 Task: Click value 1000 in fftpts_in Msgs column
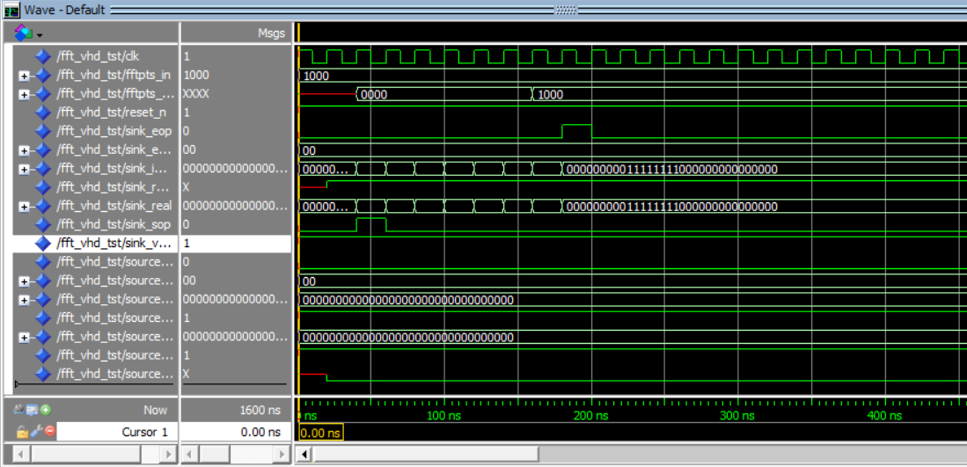[x=195, y=75]
